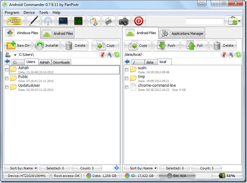Open the Tools menu
This screenshot has height=183, width=247.
(43, 13)
